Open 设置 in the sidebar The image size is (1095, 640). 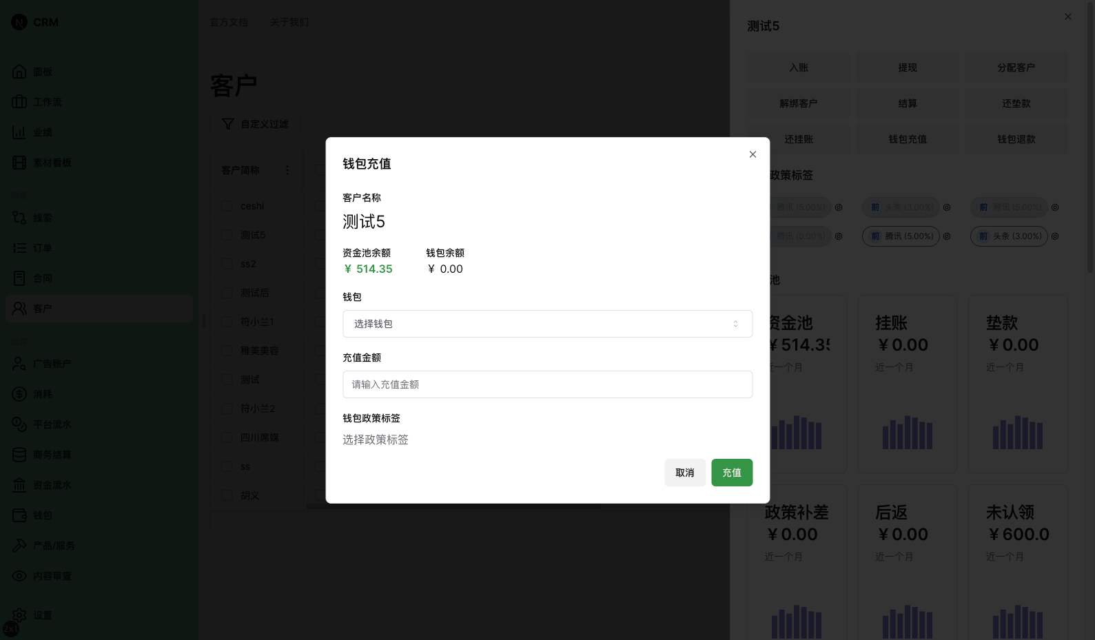[99, 615]
